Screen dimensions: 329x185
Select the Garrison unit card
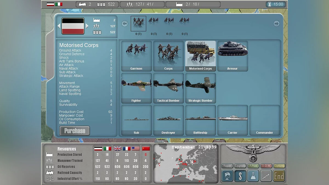(x=136, y=56)
